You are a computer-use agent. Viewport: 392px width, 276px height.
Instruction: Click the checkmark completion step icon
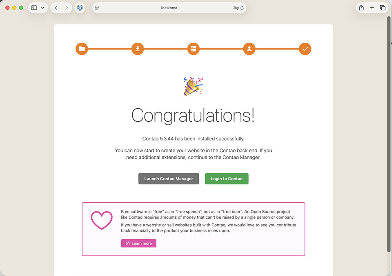pyautogui.click(x=305, y=49)
